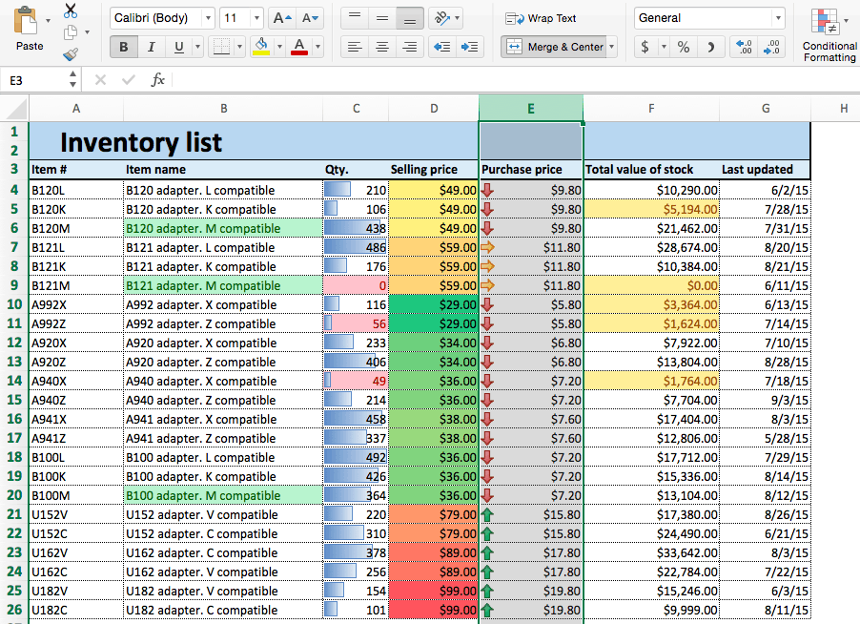This screenshot has width=860, height=624.
Task: Toggle Wrap Text
Action: [542, 18]
